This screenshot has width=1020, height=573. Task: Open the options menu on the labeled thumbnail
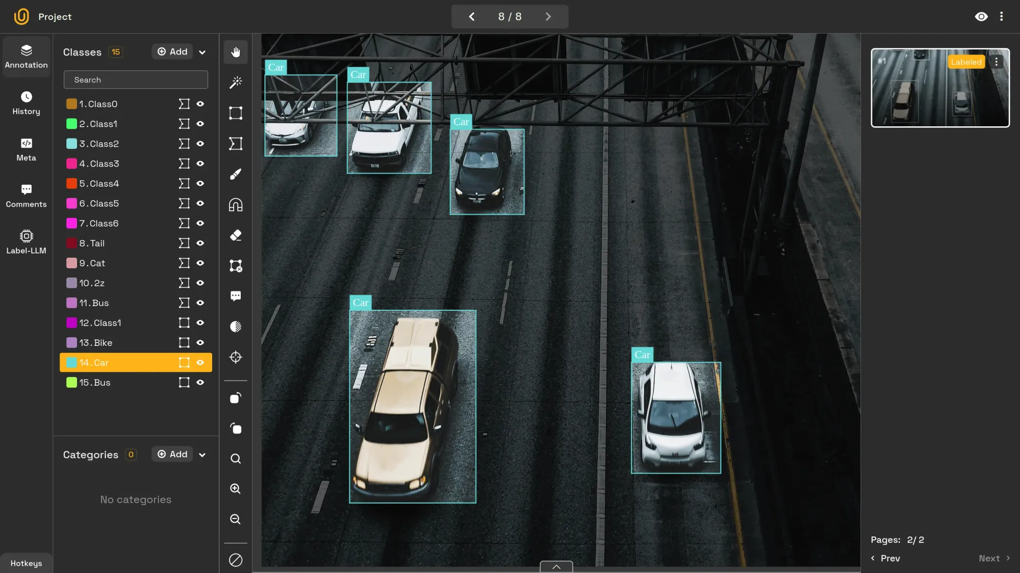point(997,61)
